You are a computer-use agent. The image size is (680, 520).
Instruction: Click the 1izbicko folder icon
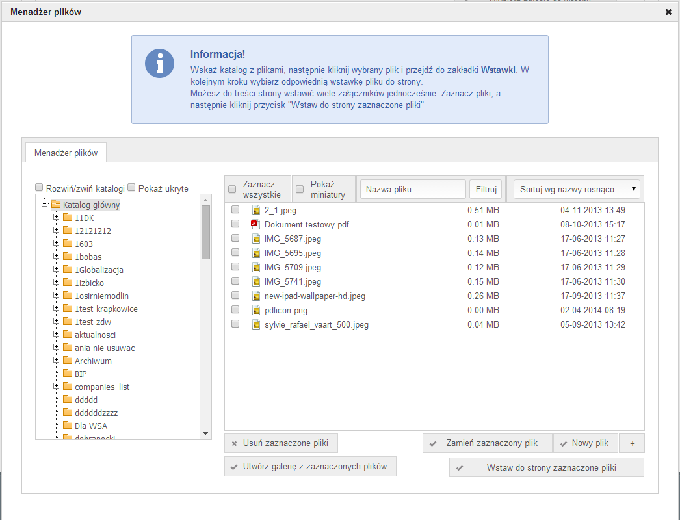68,282
